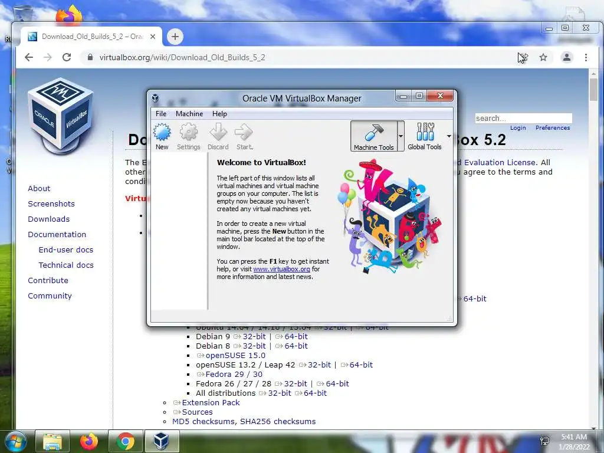Open the Help menu in VirtualBox Manager
Image resolution: width=604 pixels, height=453 pixels.
coord(219,114)
